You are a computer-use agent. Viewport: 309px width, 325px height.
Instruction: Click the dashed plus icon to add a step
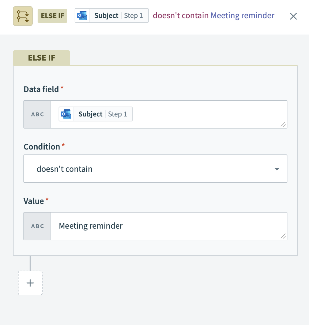point(30,283)
